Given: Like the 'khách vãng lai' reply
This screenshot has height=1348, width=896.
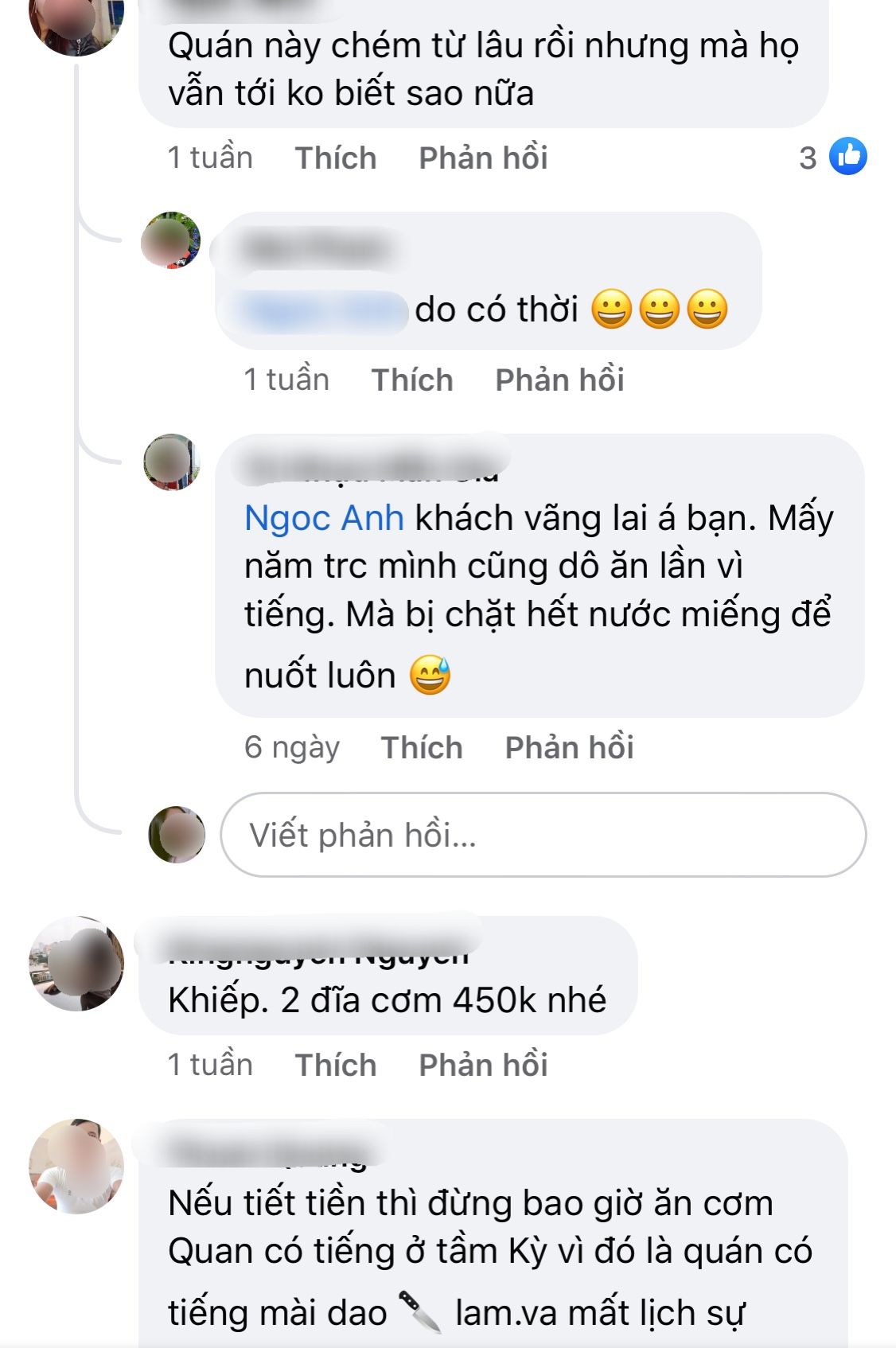Looking at the screenshot, I should click(422, 747).
